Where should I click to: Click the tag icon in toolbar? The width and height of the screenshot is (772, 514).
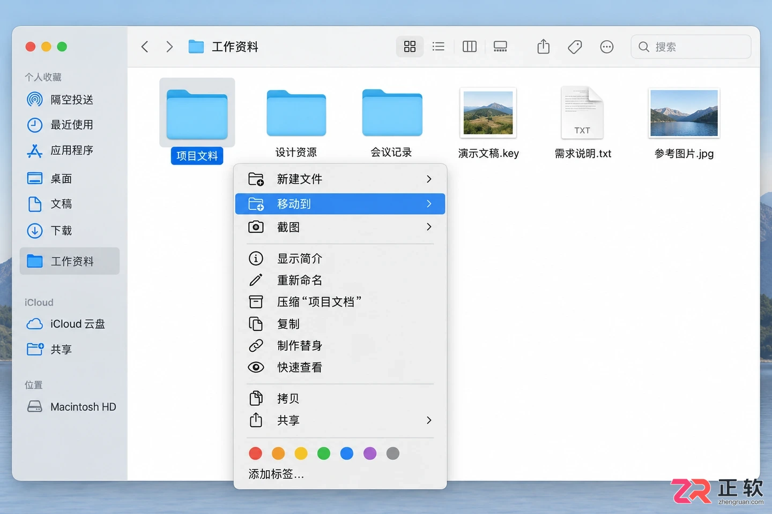(575, 47)
